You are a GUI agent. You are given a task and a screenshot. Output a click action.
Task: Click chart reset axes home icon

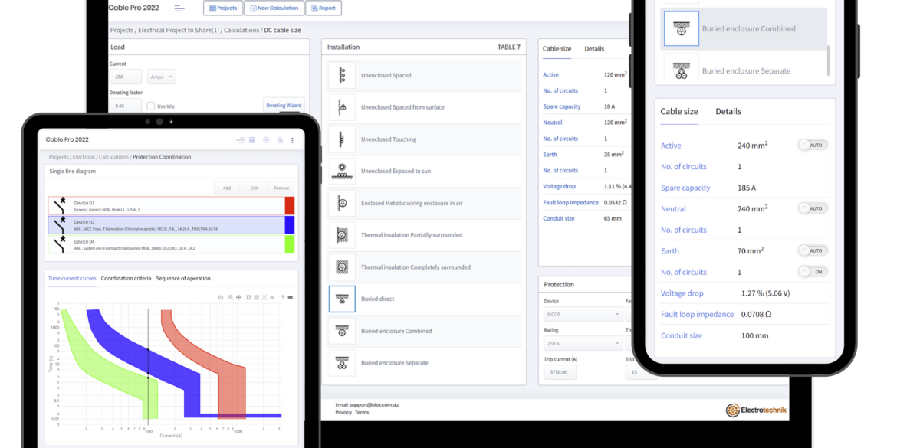tap(272, 297)
